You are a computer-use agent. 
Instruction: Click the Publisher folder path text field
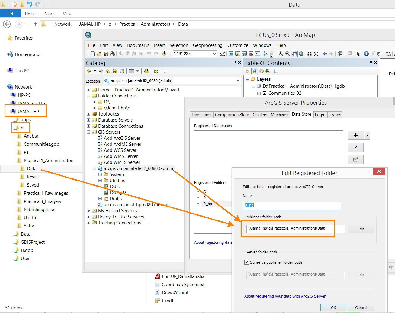[295, 229]
